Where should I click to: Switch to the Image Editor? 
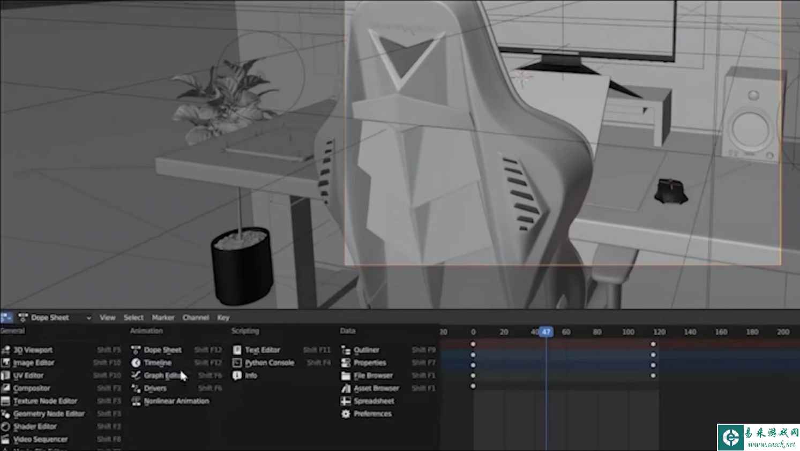33,363
